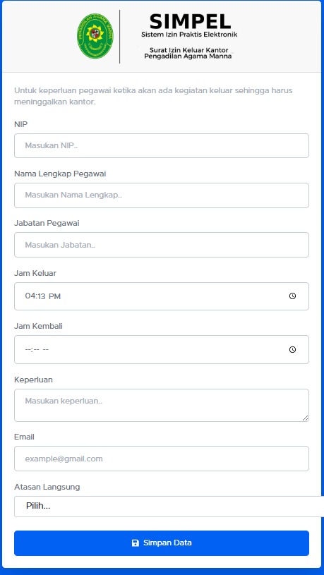The height and width of the screenshot is (575, 324).
Task: Click the Simpan Data button
Action: point(162,543)
